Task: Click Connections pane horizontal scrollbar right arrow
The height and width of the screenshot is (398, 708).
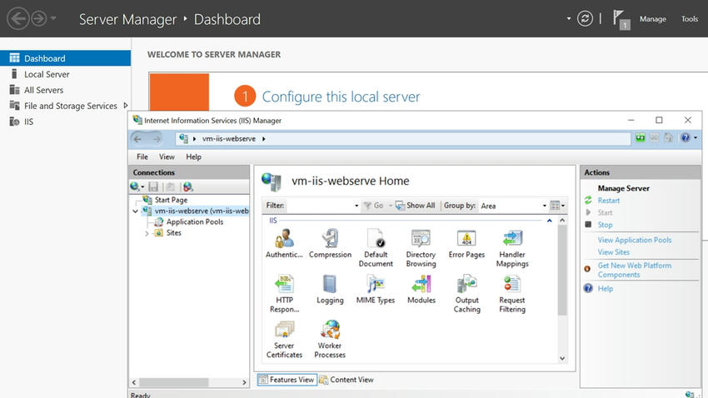Action: (244, 382)
